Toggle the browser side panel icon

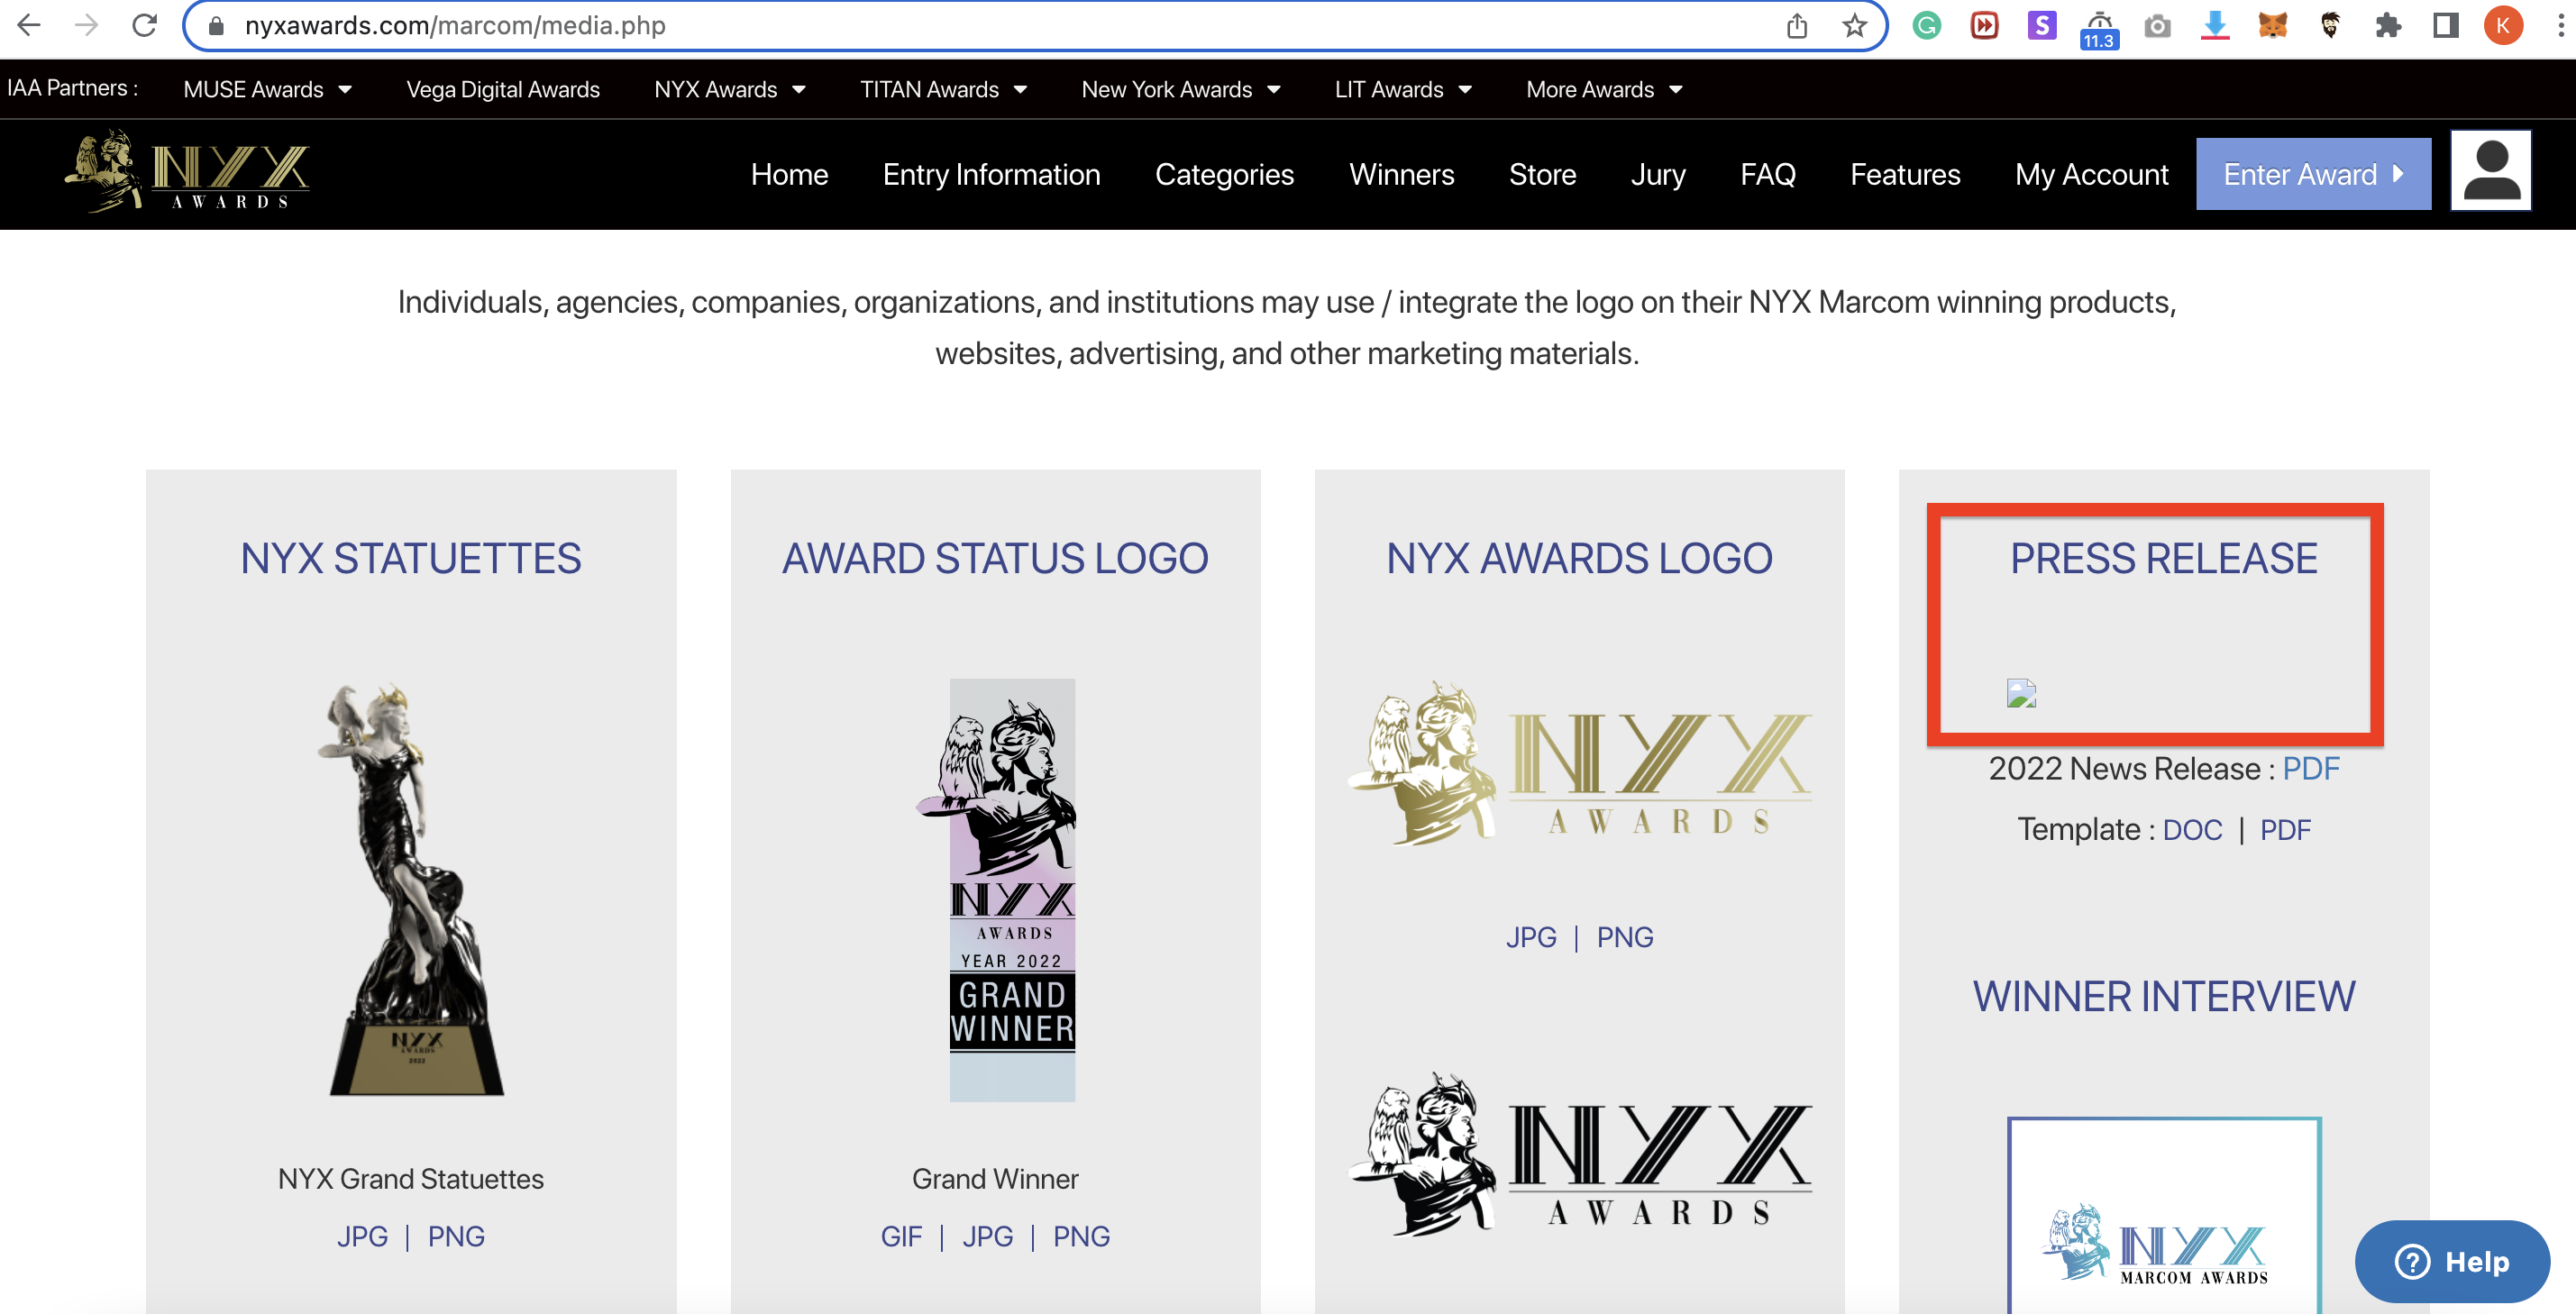[x=2446, y=26]
